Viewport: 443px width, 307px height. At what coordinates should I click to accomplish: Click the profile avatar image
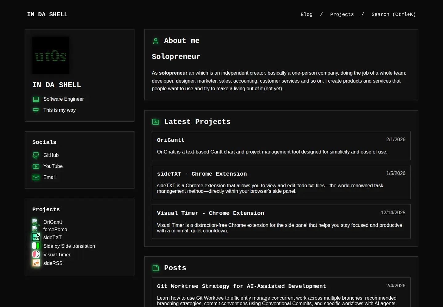[51, 55]
